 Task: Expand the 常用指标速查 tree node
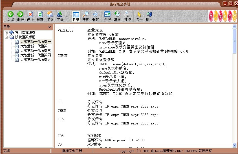6,33
